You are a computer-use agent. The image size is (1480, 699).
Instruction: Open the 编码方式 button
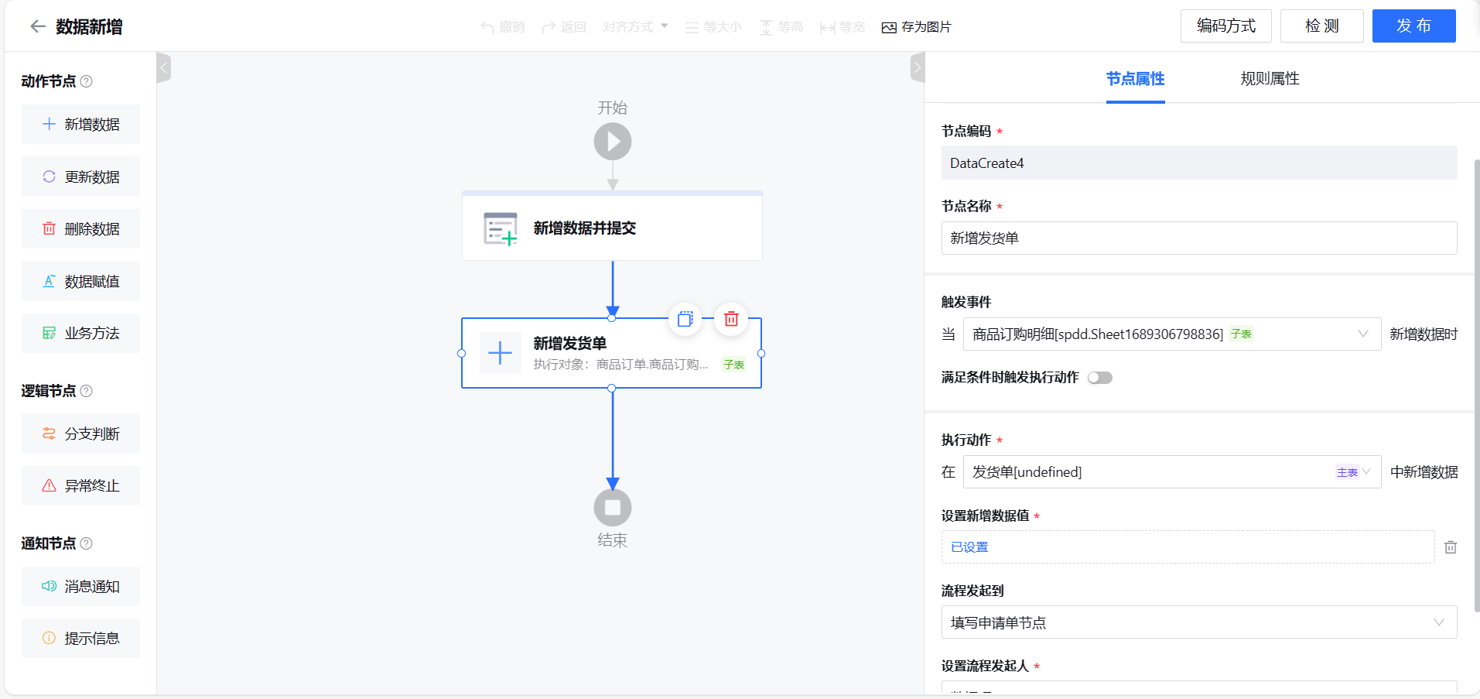click(x=1226, y=26)
